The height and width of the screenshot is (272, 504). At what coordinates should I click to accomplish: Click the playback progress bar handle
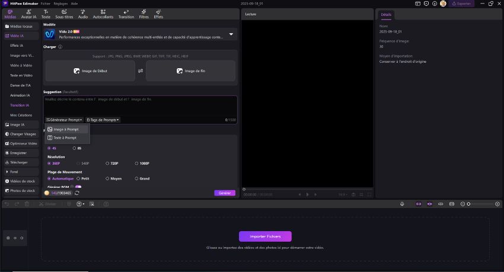(x=244, y=189)
